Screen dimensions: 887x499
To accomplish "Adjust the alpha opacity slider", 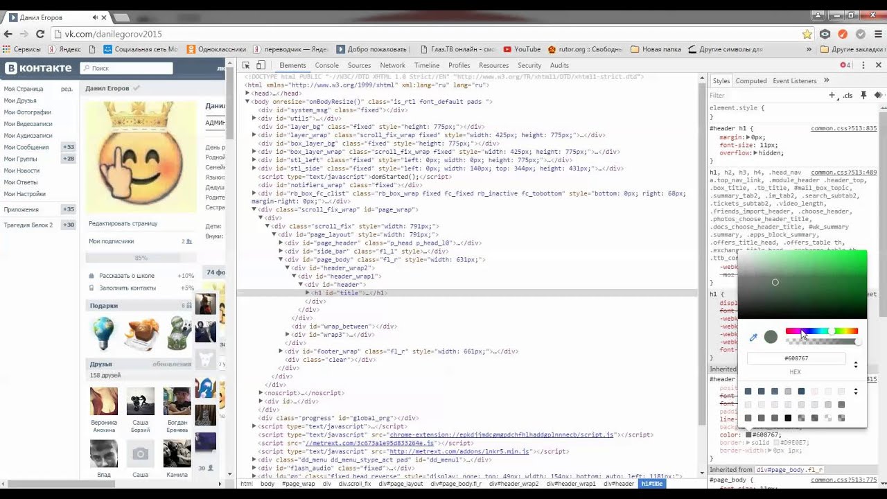I will tap(822, 341).
